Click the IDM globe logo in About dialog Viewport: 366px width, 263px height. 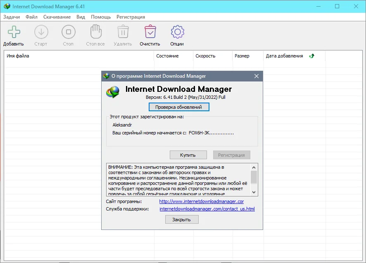point(113,92)
